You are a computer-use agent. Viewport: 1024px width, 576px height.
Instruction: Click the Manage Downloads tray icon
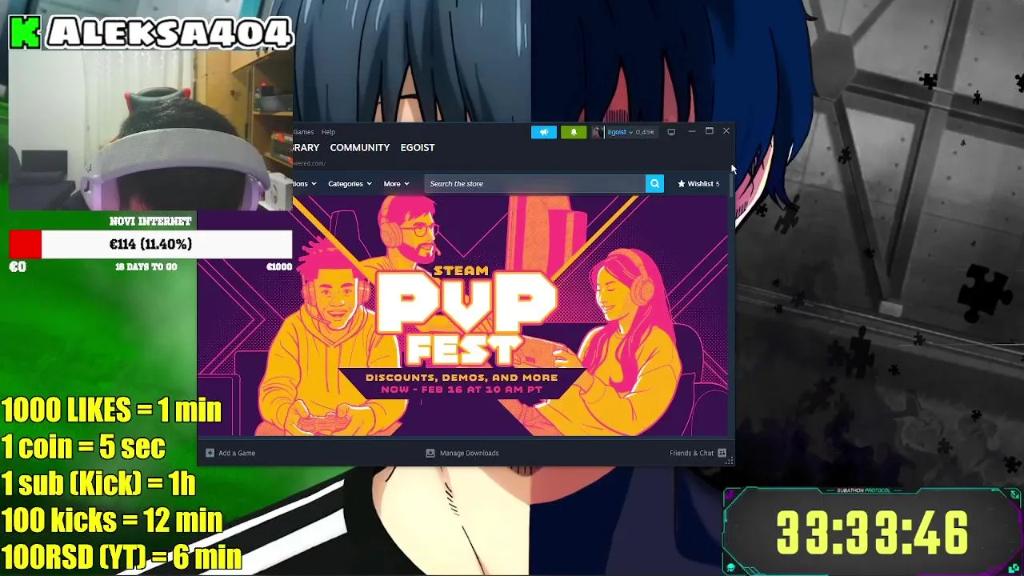[430, 453]
